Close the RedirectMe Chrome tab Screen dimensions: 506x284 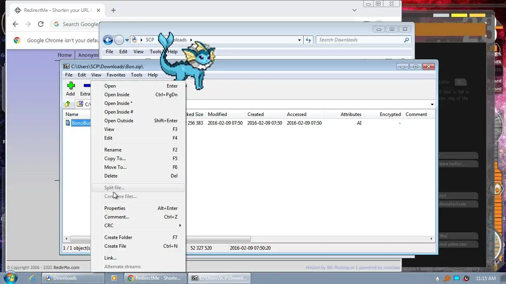98,10
